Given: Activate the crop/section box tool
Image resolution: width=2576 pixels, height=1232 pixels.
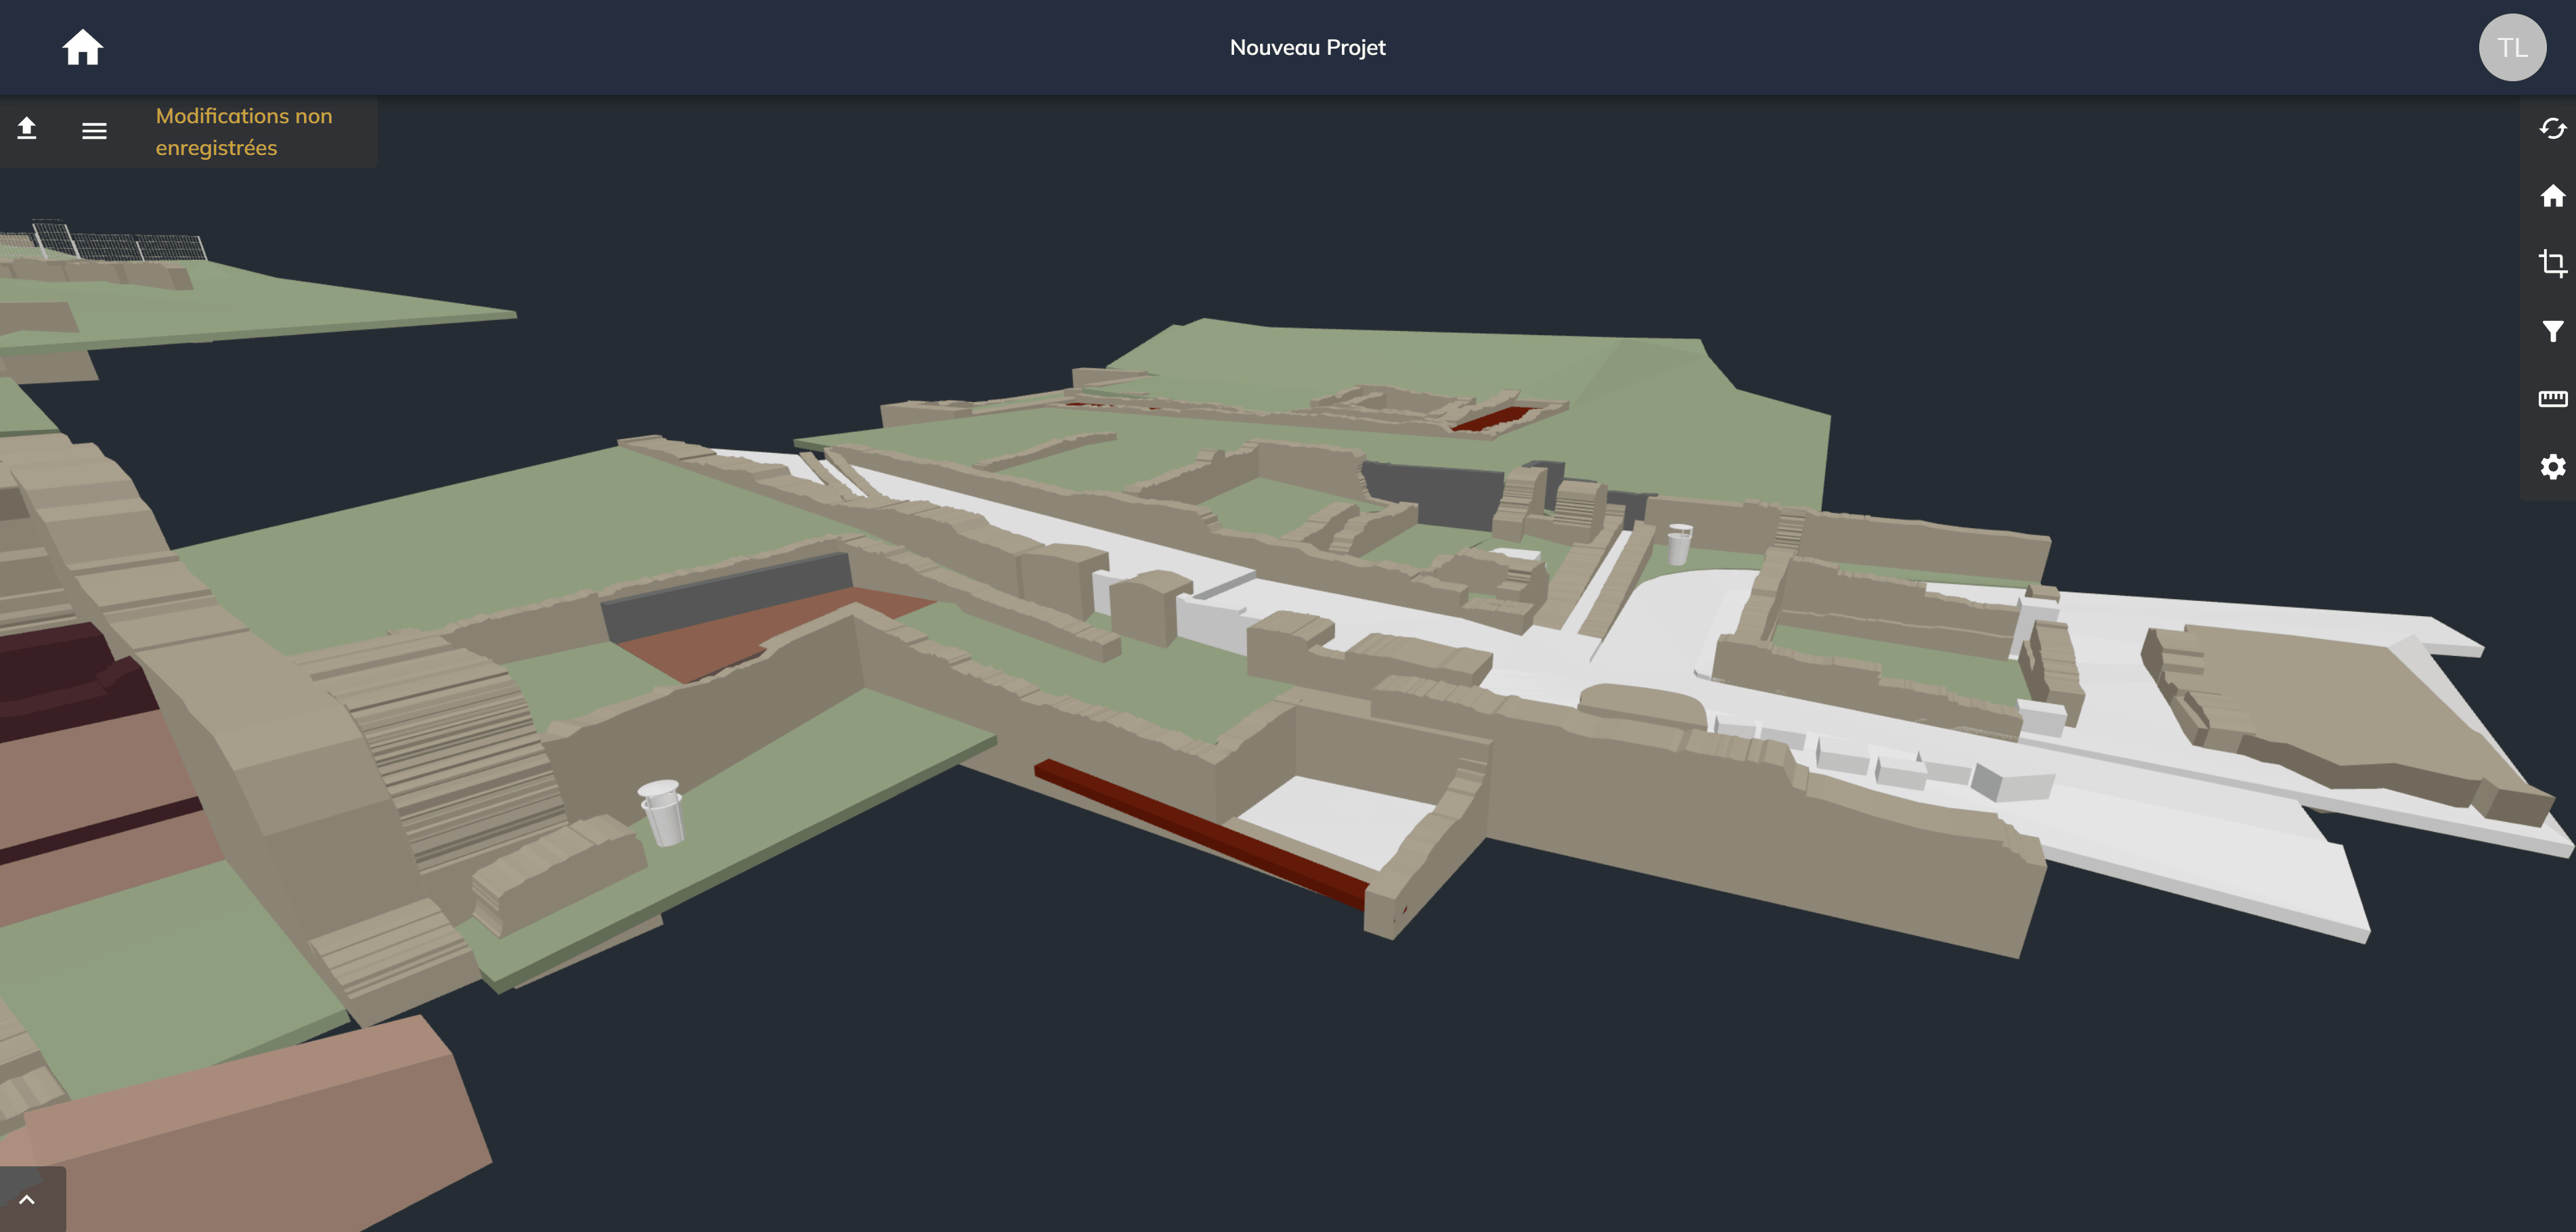Looking at the screenshot, I should coord(2552,263).
